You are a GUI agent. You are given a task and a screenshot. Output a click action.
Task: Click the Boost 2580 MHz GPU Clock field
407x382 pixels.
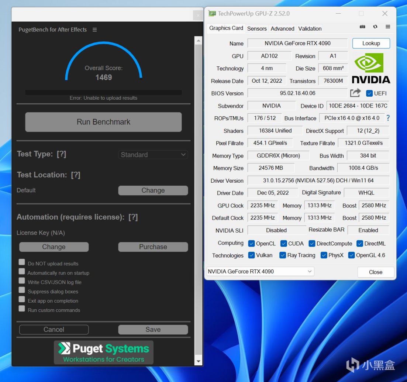[374, 206]
